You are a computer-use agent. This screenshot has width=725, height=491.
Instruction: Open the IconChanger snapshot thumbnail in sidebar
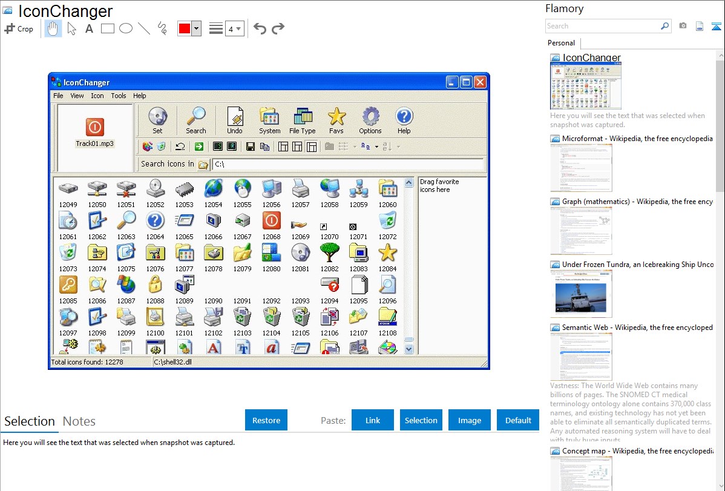coord(586,86)
